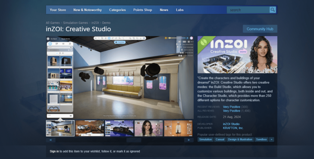Image resolution: width=314 pixels, height=159 pixels.
Task: Click the search magnifier icon
Action: pyautogui.click(x=273, y=10)
